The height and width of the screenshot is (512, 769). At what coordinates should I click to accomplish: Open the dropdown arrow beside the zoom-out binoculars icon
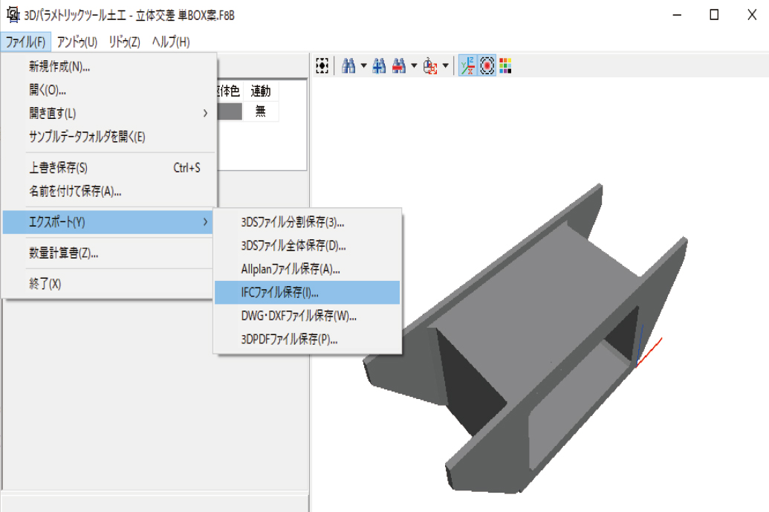pyautogui.click(x=414, y=65)
